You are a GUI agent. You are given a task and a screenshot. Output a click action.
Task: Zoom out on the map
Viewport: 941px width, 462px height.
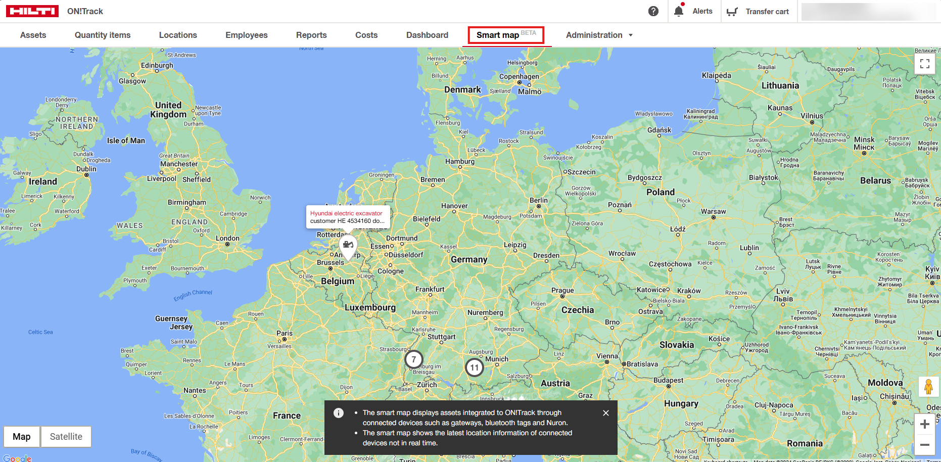click(924, 445)
